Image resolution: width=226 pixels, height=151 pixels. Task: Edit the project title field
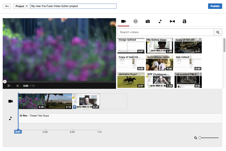click(73, 6)
